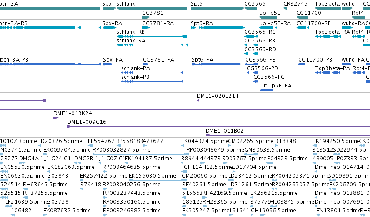Click the EK087632.5prime EST label
The height and width of the screenshot is (217, 370).
point(67,211)
